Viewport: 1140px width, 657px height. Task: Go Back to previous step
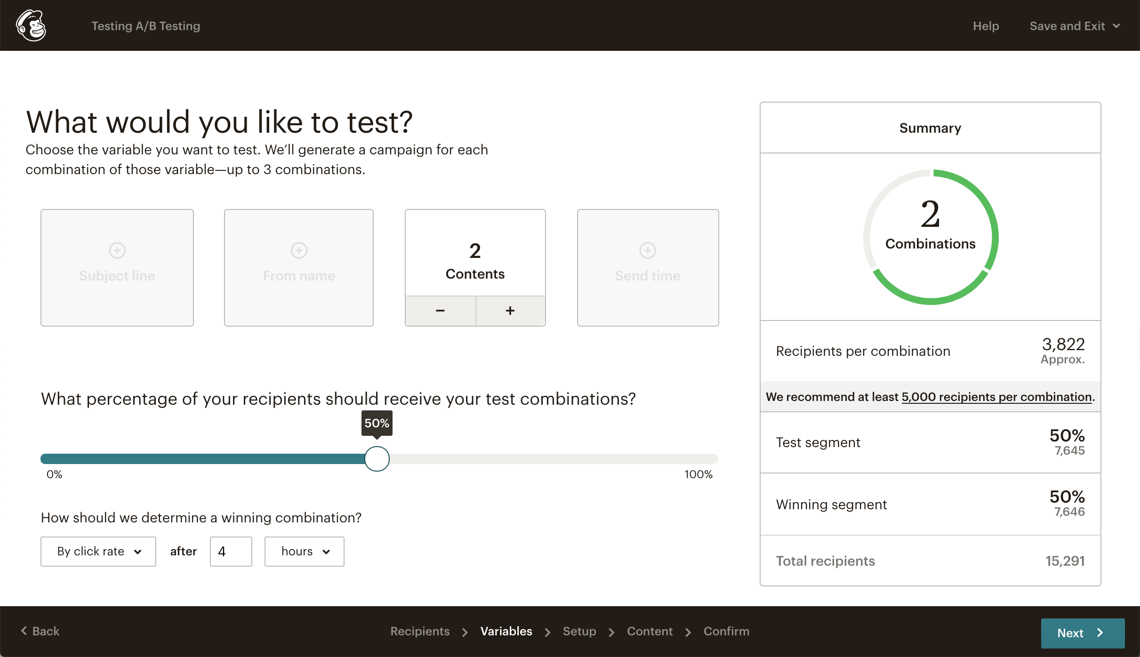(40, 631)
